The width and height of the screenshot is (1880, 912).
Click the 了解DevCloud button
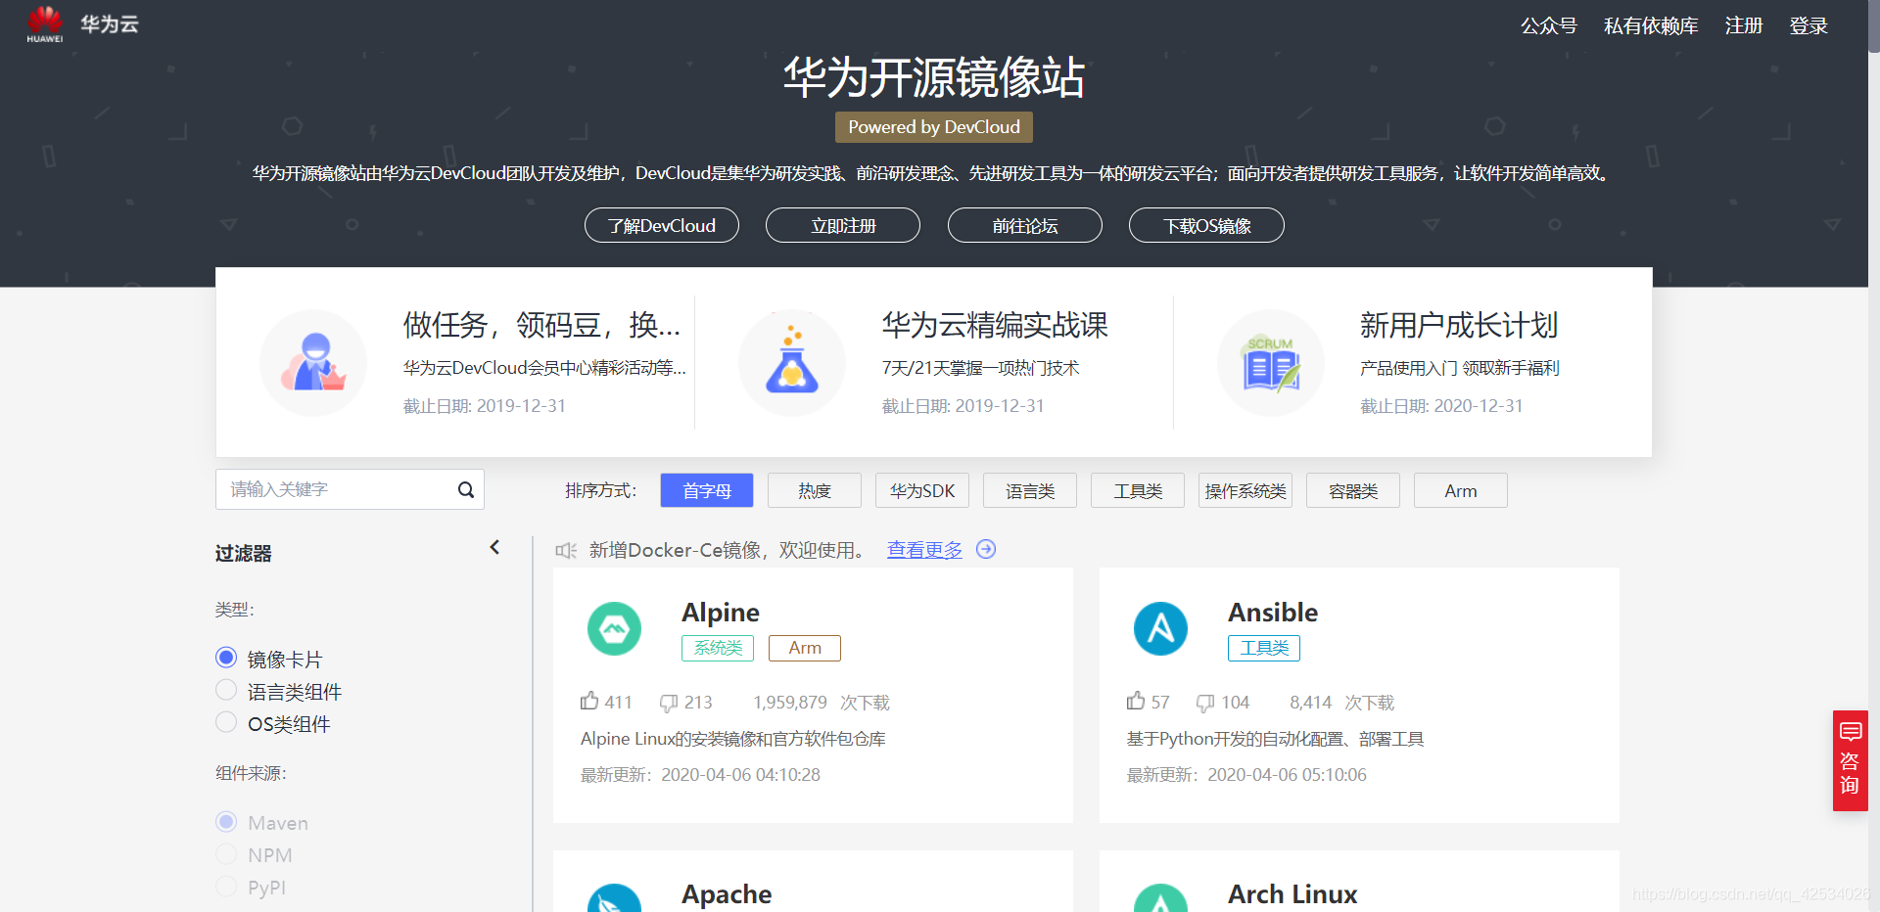point(662,225)
